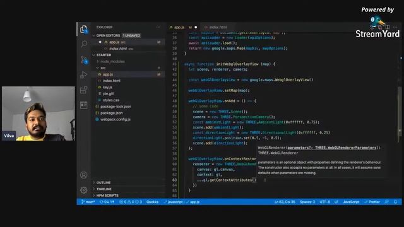Viewport: 404px width, 227px height.
Task: Click the LF end of line setting
Action: click(336, 202)
